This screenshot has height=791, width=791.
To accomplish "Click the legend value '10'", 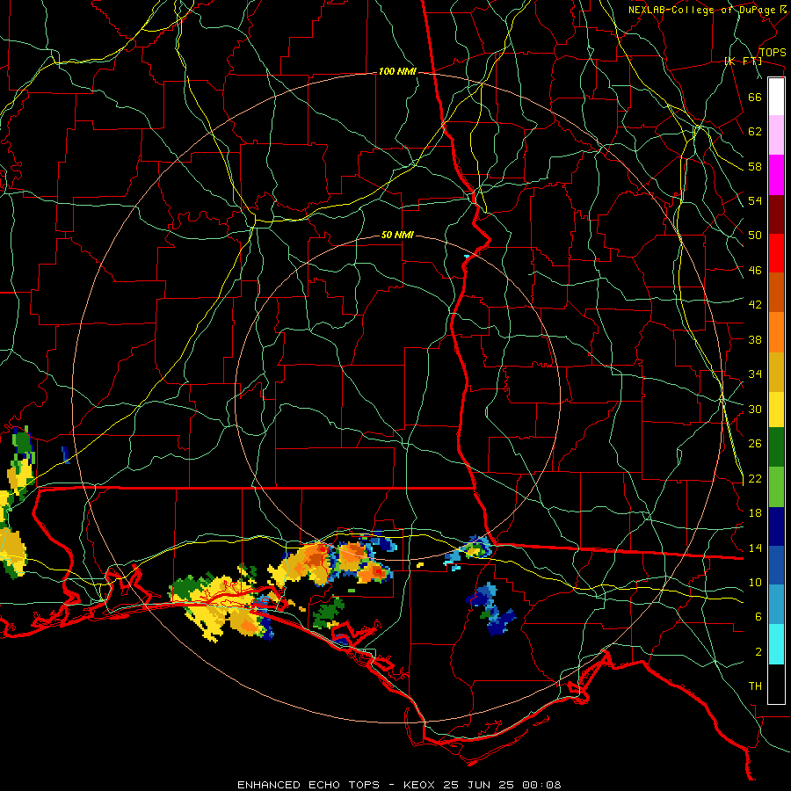I will coord(755,582).
